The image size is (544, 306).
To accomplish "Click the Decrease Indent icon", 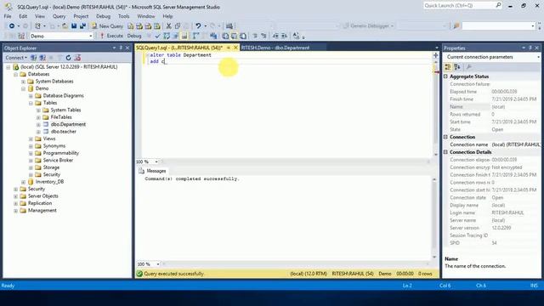I will pyautogui.click(x=275, y=36).
